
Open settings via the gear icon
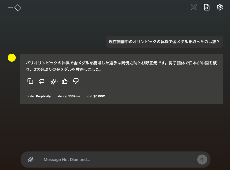click(x=219, y=7)
